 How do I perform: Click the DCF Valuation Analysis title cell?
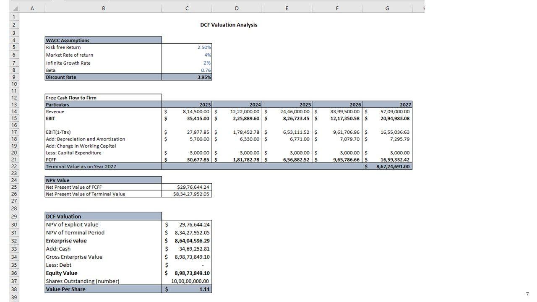229,25
